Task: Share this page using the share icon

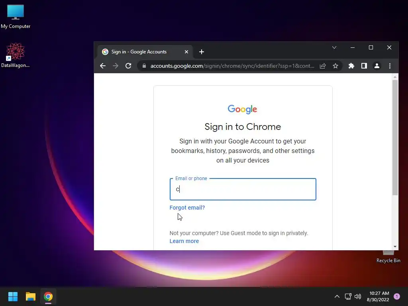Action: (x=323, y=66)
